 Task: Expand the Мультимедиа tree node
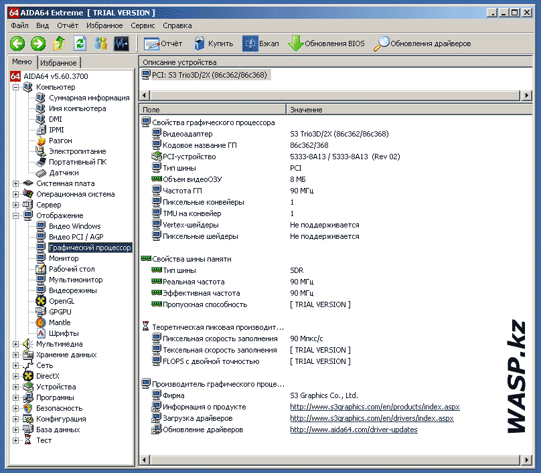(x=15, y=344)
